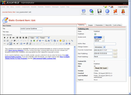This screenshot has width=131, height=95.
Task: Insert an emoticon smiley
Action: pyautogui.click(x=60, y=41)
